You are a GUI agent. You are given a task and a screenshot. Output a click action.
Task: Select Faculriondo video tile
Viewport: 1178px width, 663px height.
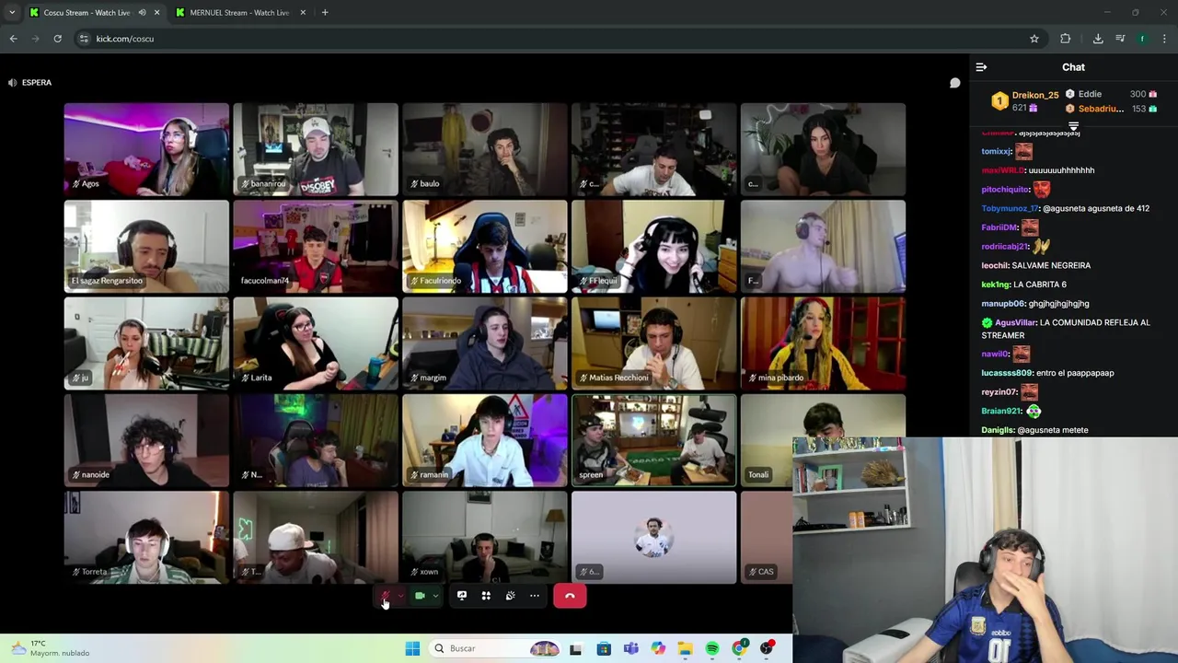point(485,246)
